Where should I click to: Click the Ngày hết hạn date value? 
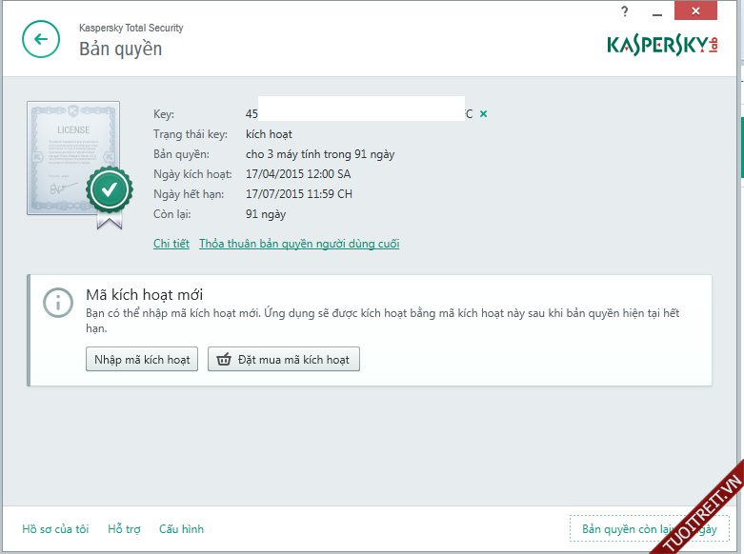298,194
